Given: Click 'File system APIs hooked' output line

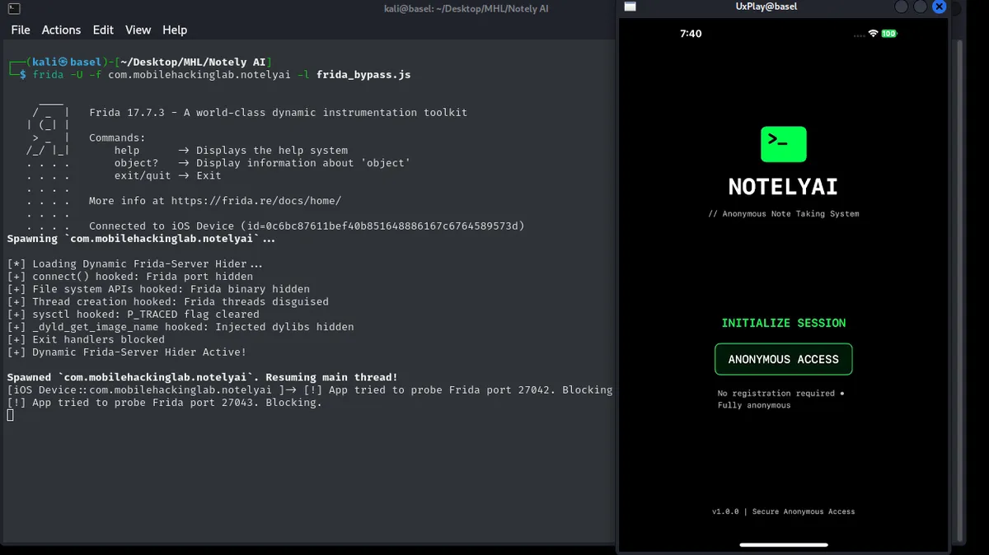Looking at the screenshot, I should point(158,289).
